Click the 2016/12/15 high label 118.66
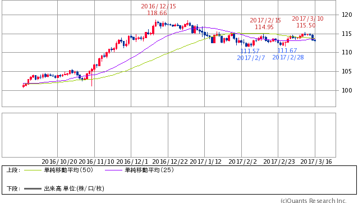This screenshot has height=203, width=358. pos(157,13)
